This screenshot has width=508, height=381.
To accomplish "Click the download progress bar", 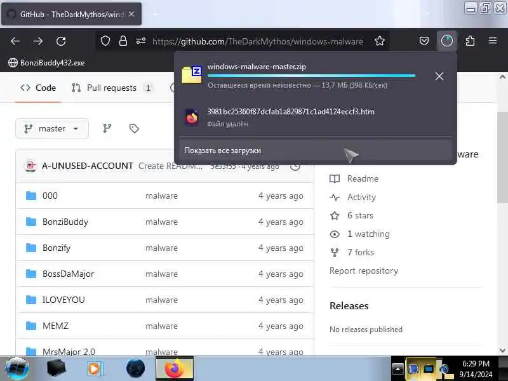I will (x=311, y=76).
